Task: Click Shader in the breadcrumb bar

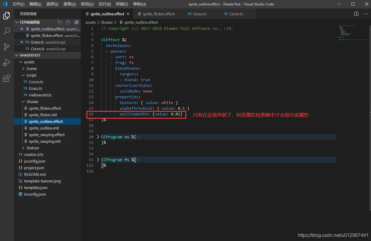Action: (106, 22)
